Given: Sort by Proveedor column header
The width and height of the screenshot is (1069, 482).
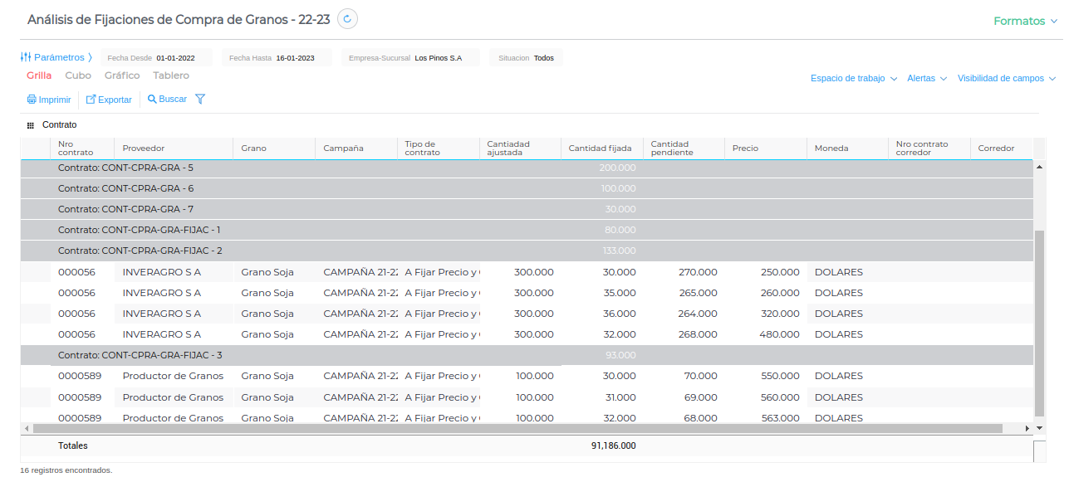Looking at the screenshot, I should [x=174, y=148].
